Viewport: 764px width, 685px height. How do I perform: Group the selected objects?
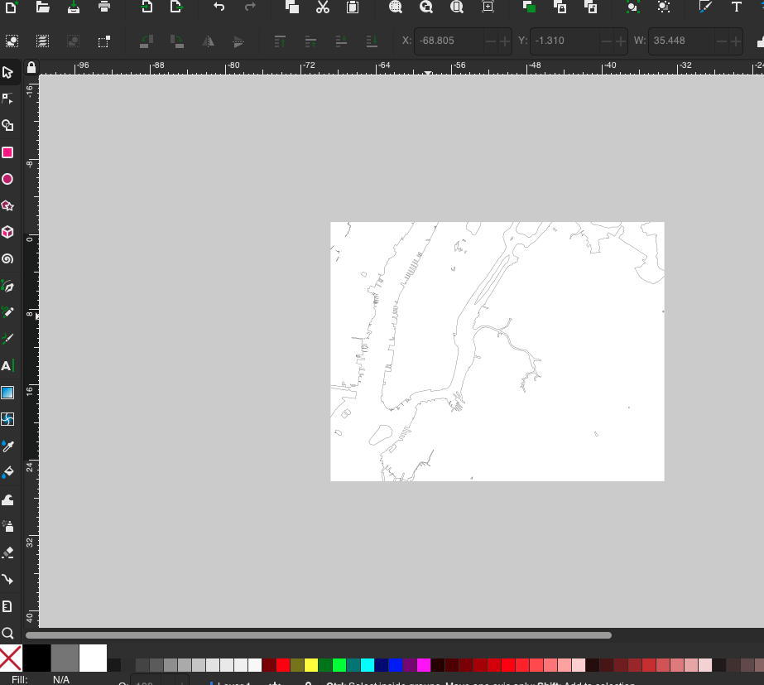click(x=632, y=7)
